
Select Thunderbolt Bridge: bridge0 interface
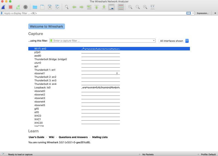(x=109, y=59)
